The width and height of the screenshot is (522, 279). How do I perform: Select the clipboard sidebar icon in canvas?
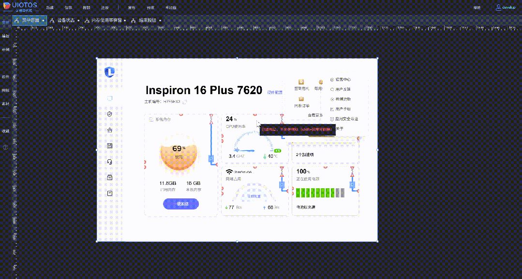109,193
